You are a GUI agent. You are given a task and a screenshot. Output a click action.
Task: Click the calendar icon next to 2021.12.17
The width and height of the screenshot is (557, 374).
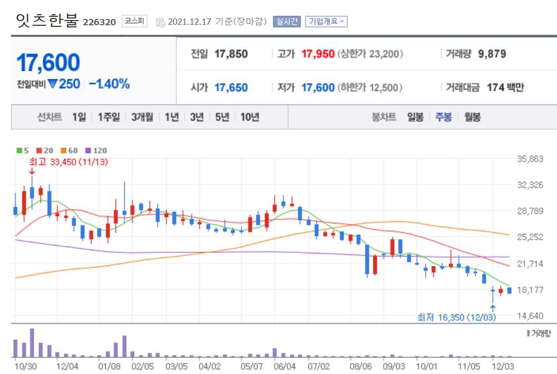click(161, 22)
